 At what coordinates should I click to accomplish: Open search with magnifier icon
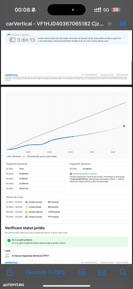(x=123, y=272)
